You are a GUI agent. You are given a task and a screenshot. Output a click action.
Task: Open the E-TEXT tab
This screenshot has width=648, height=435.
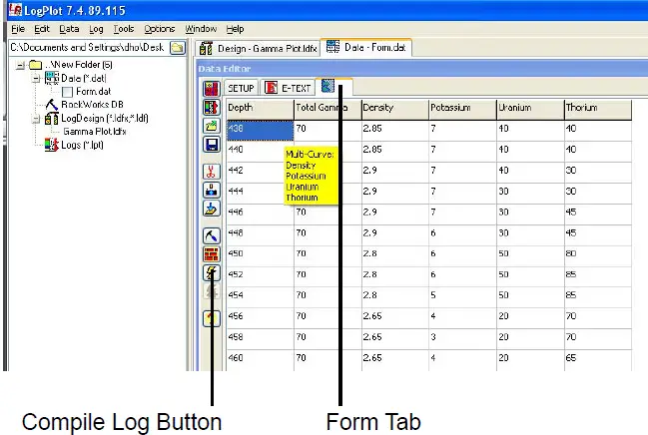[288, 88]
